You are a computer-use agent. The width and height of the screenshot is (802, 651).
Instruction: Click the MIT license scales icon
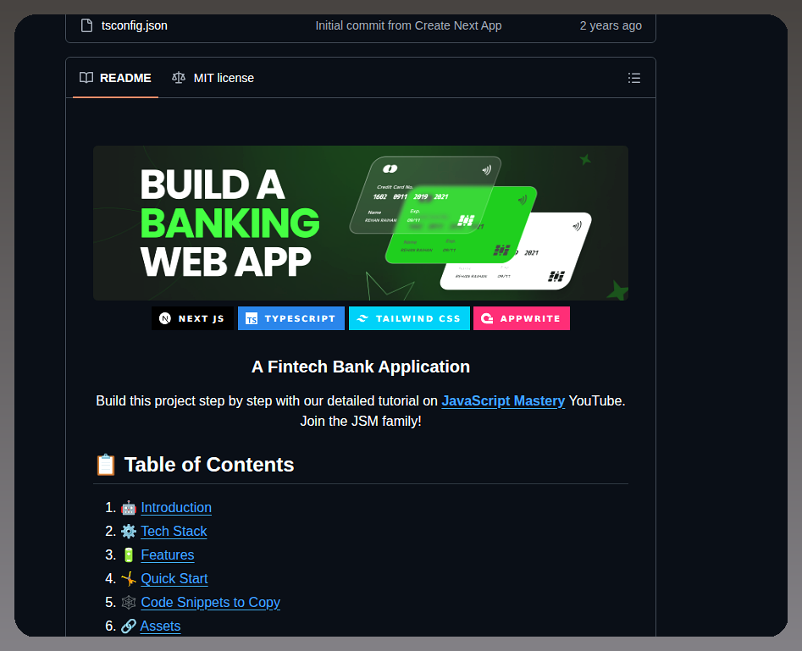(179, 78)
